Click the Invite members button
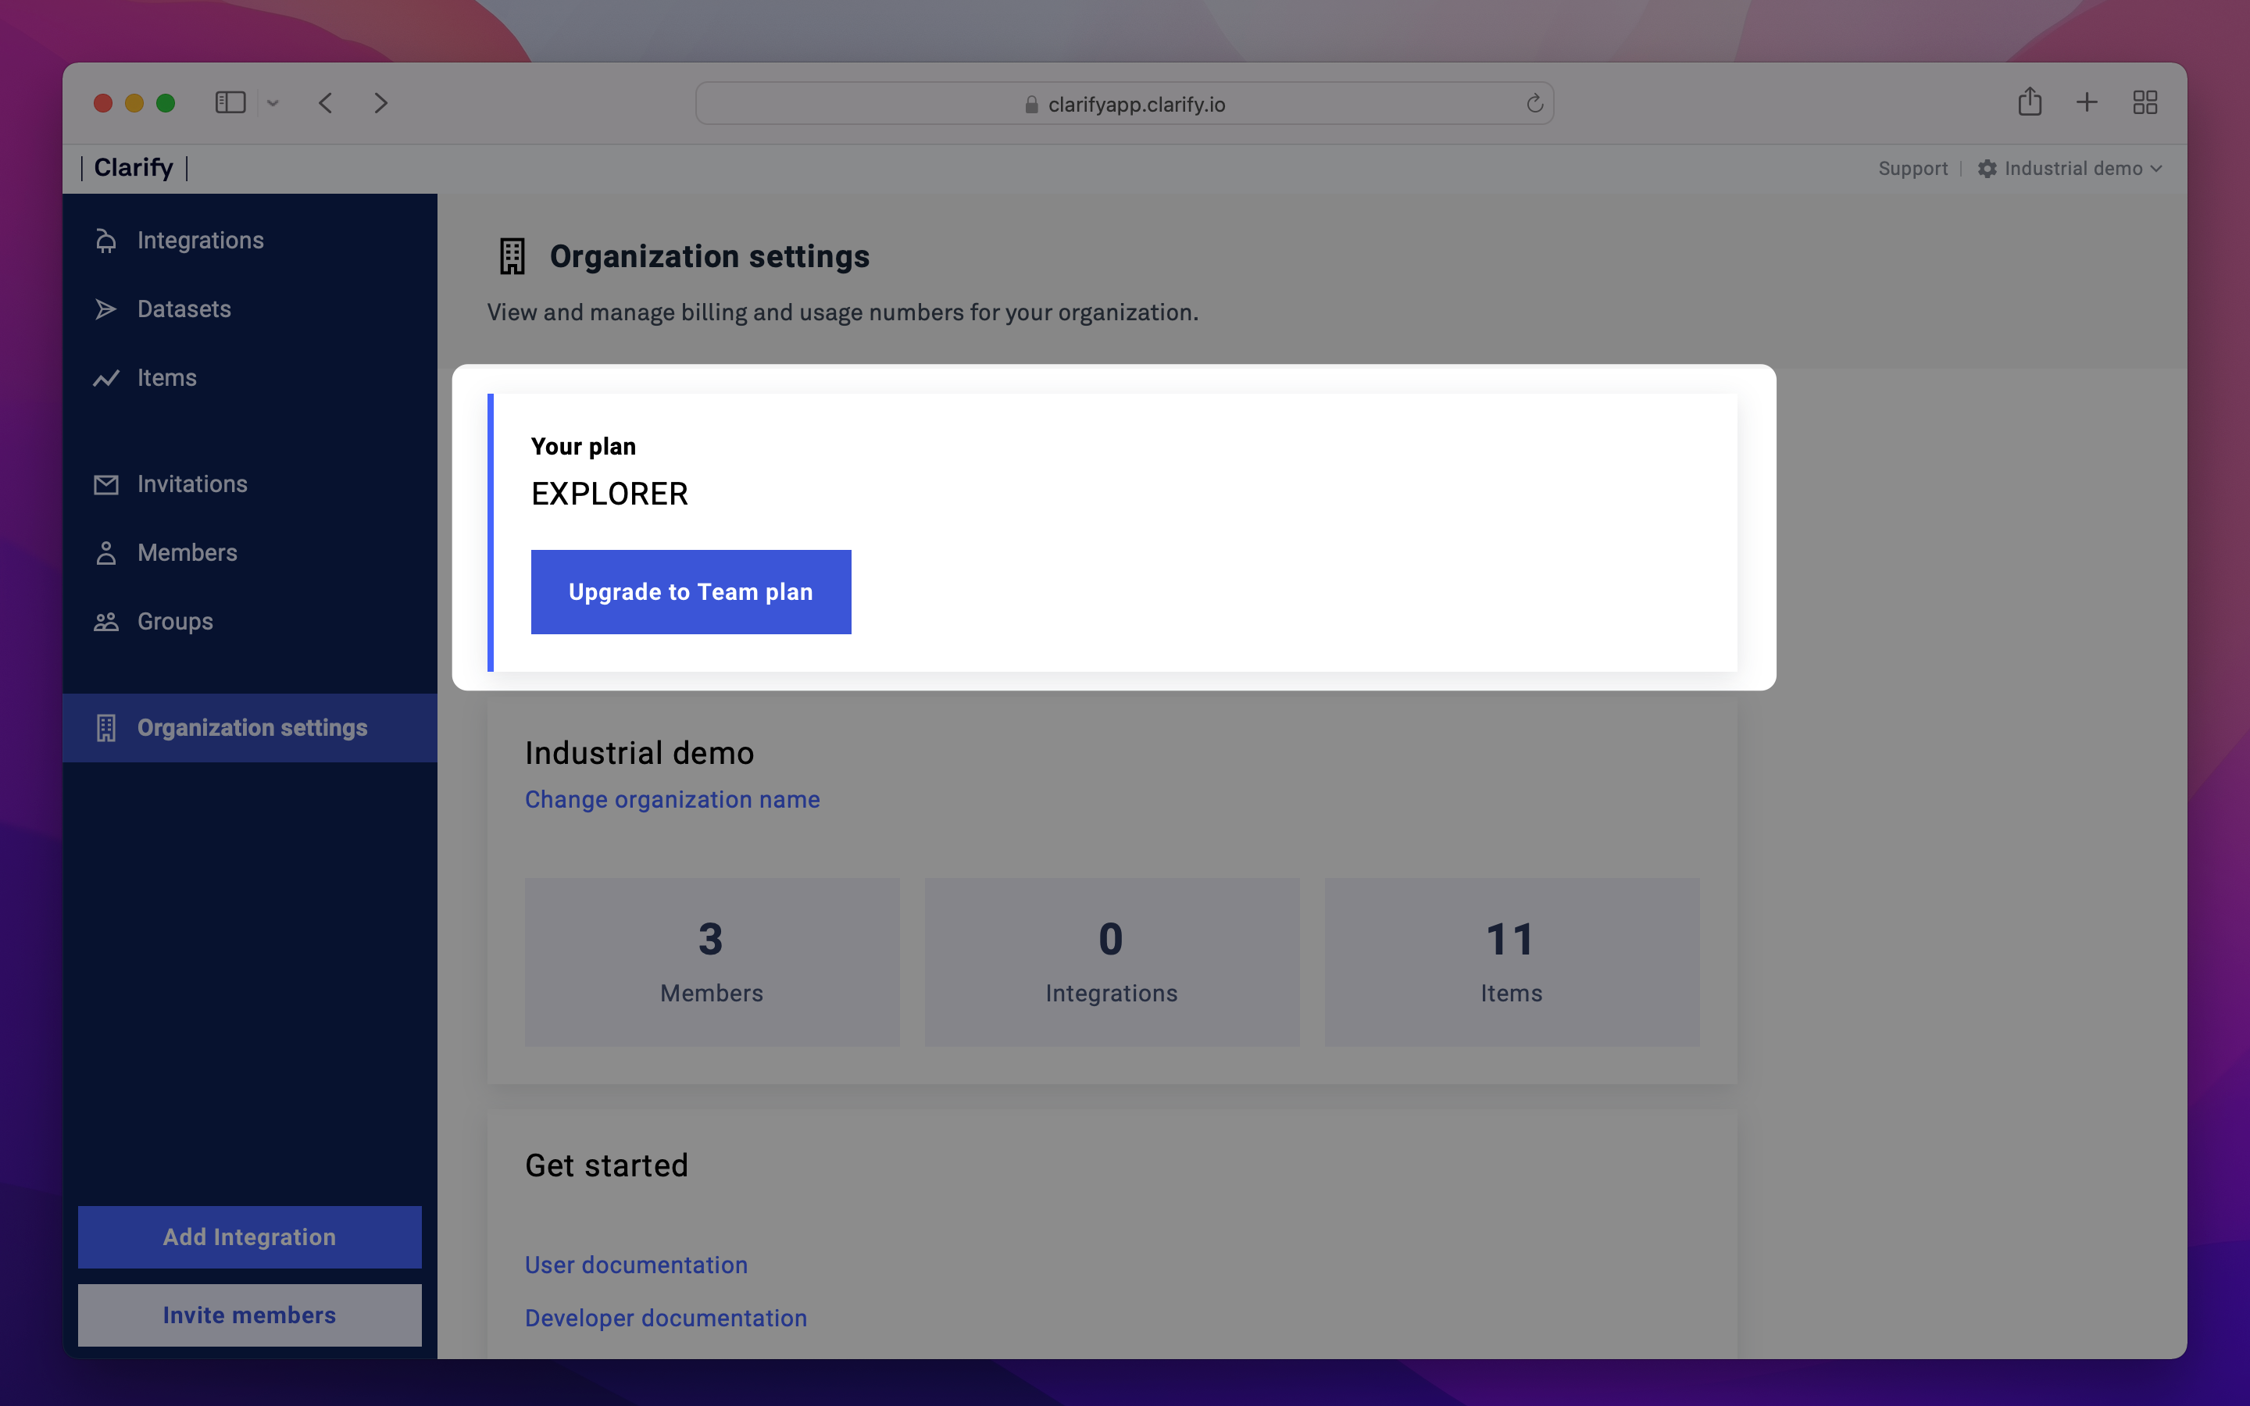This screenshot has width=2250, height=1406. [x=249, y=1314]
